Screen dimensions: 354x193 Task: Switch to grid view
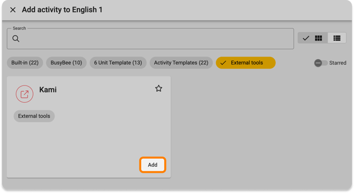tap(313, 38)
